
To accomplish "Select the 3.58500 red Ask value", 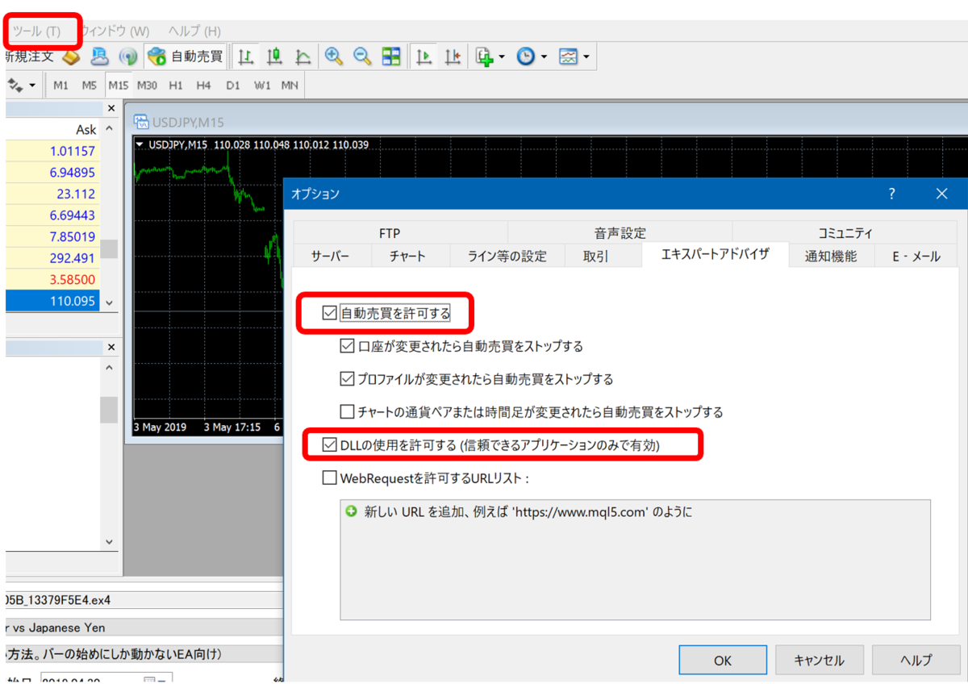I will click(x=73, y=280).
